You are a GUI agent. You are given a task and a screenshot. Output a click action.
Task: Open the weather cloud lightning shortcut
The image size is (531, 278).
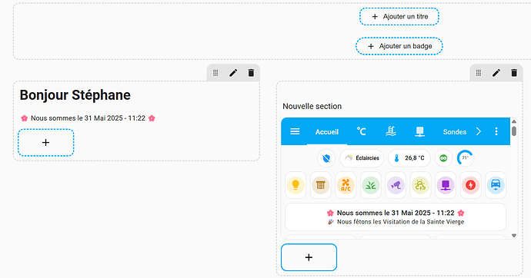click(421, 185)
